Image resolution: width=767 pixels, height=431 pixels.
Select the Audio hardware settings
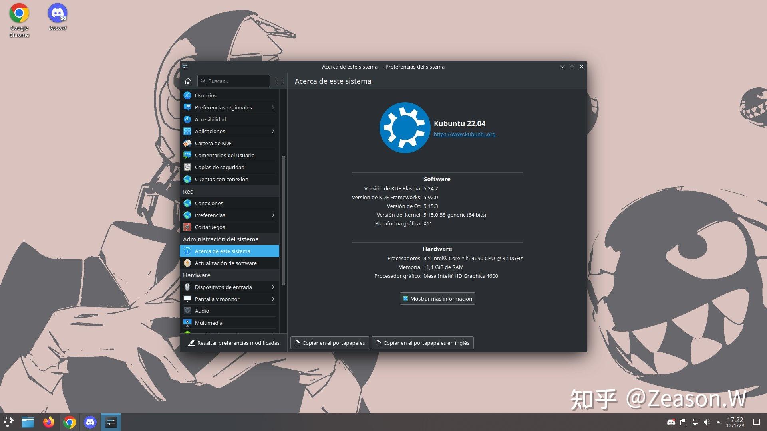pos(202,310)
